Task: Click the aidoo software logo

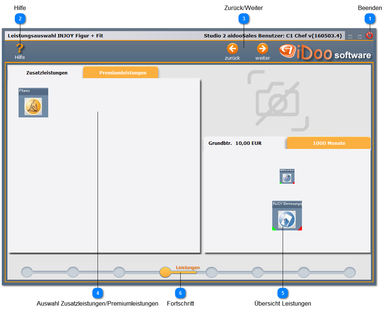Action: point(325,52)
